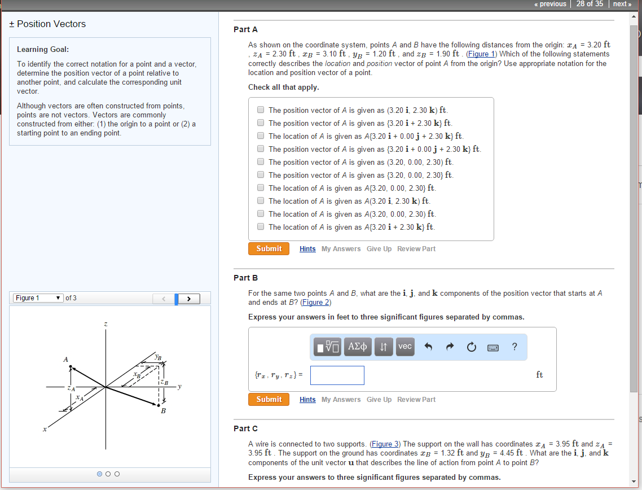
Task: Click the answer input field for {rx, ry, rz}
Action: point(337,375)
